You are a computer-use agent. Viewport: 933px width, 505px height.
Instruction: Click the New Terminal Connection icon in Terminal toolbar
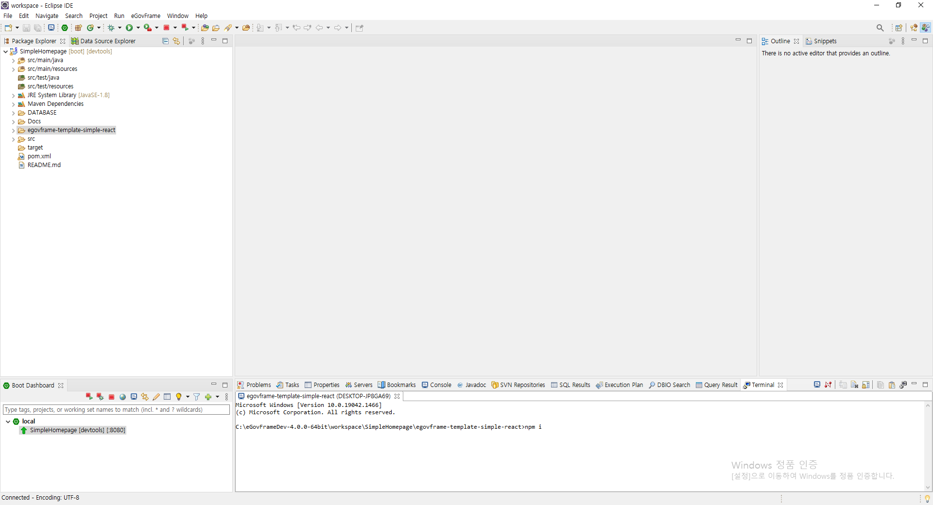click(903, 385)
